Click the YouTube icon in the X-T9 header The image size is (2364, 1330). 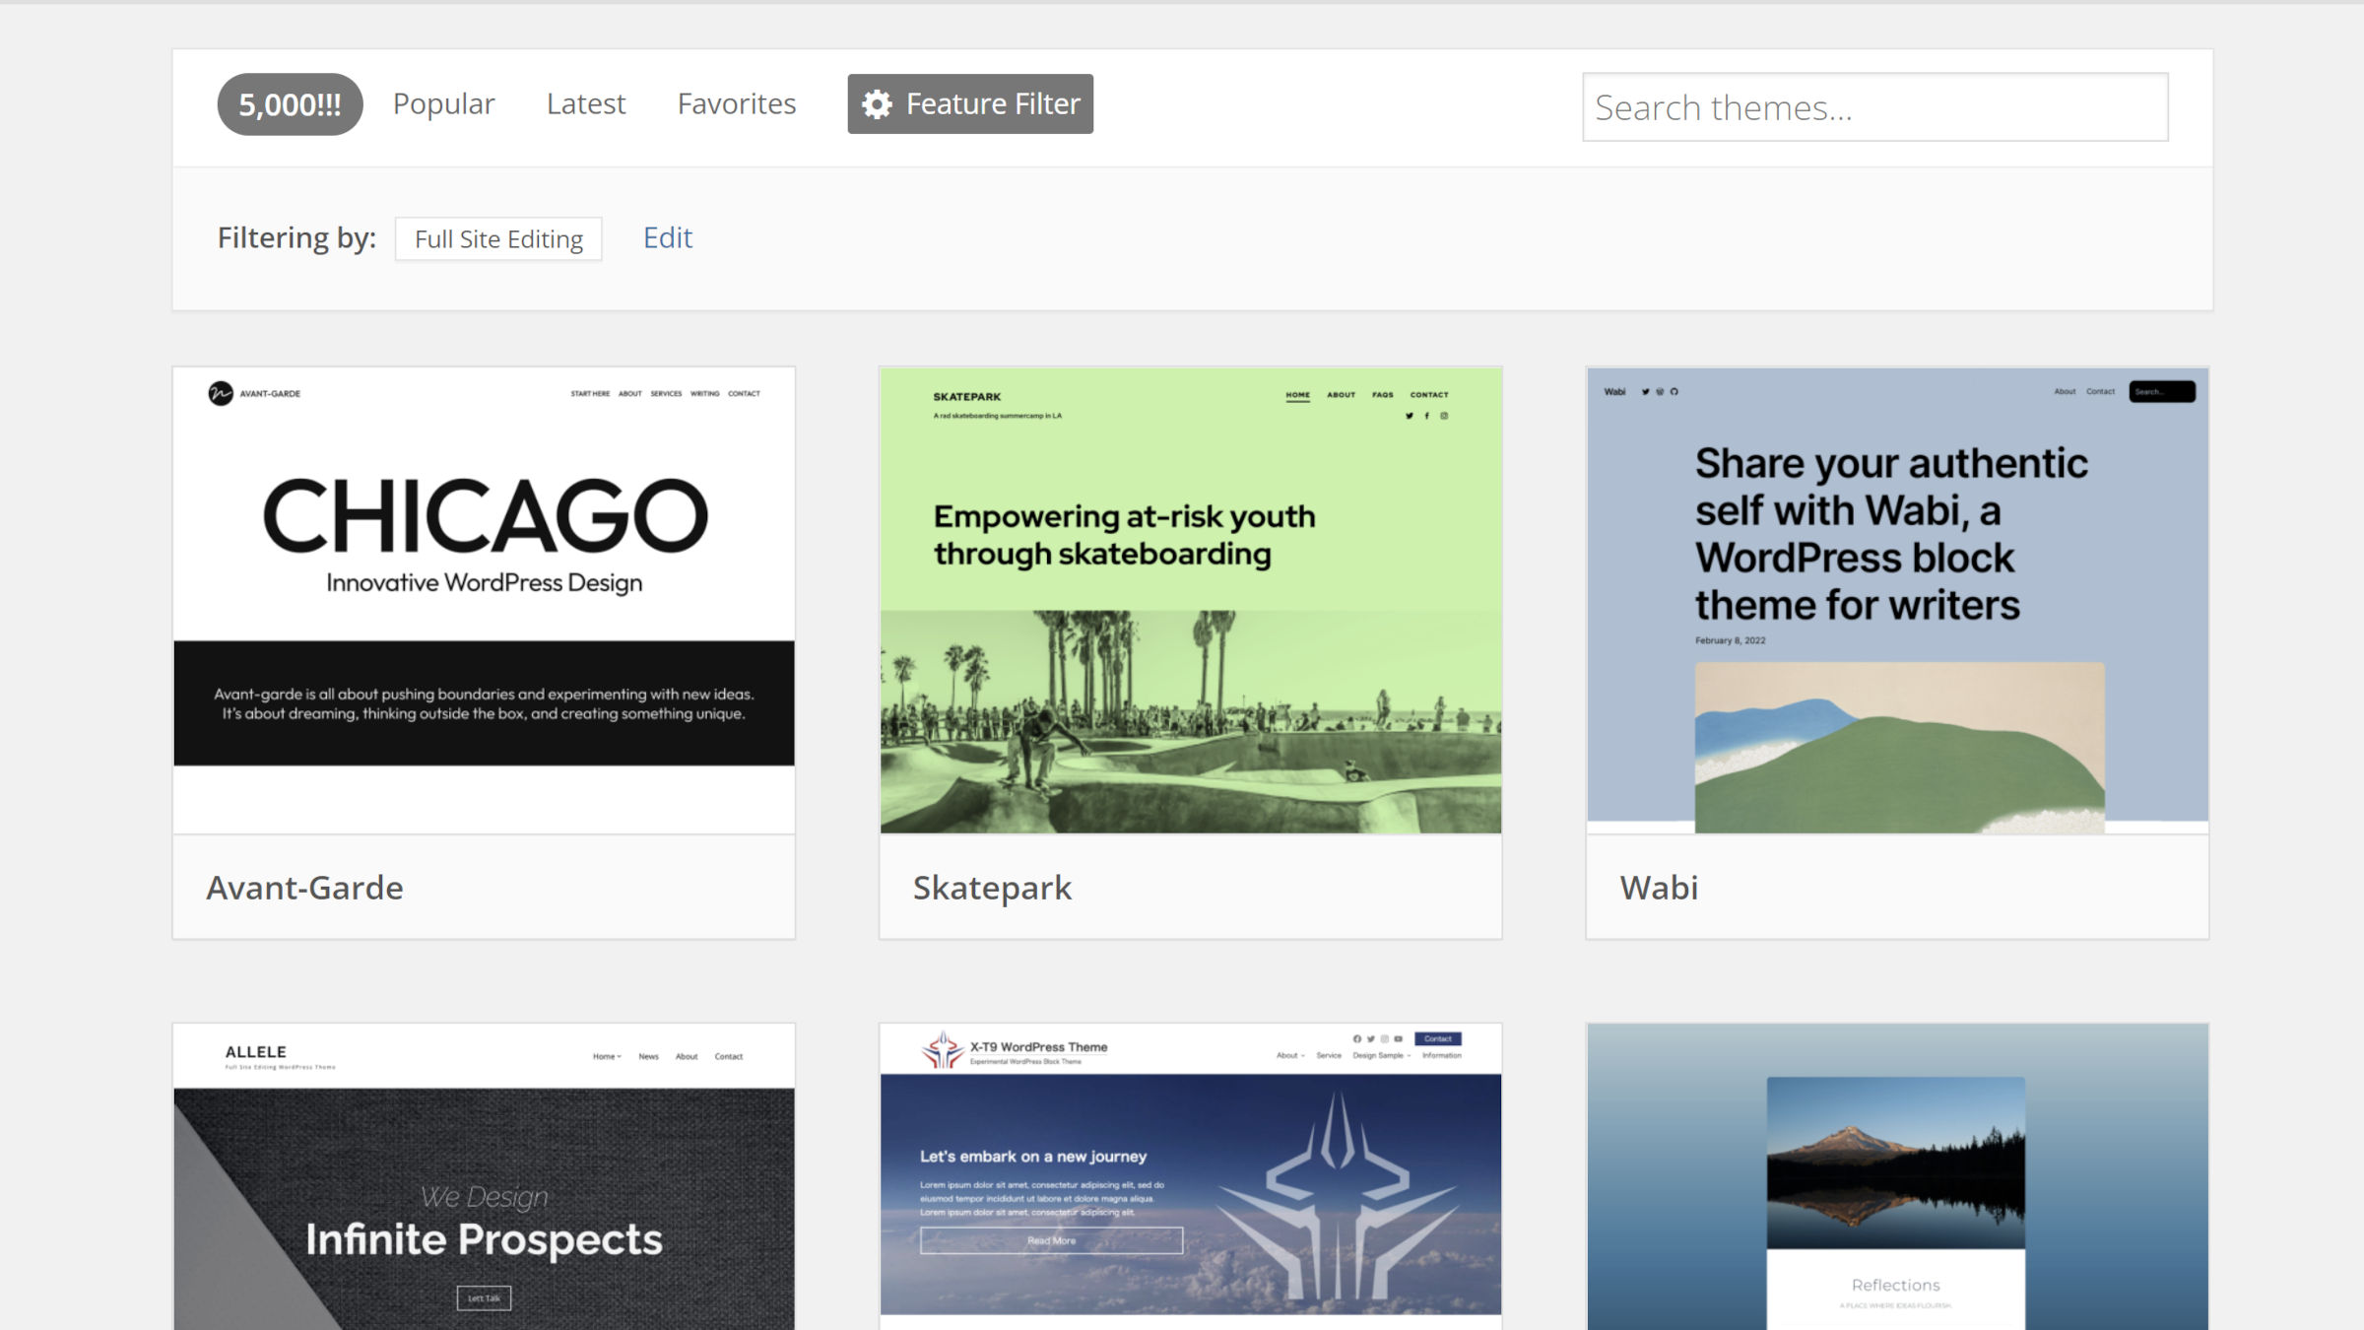coord(1399,1038)
